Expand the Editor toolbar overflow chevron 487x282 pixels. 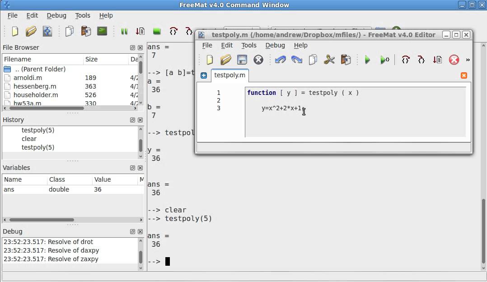pyautogui.click(x=468, y=60)
